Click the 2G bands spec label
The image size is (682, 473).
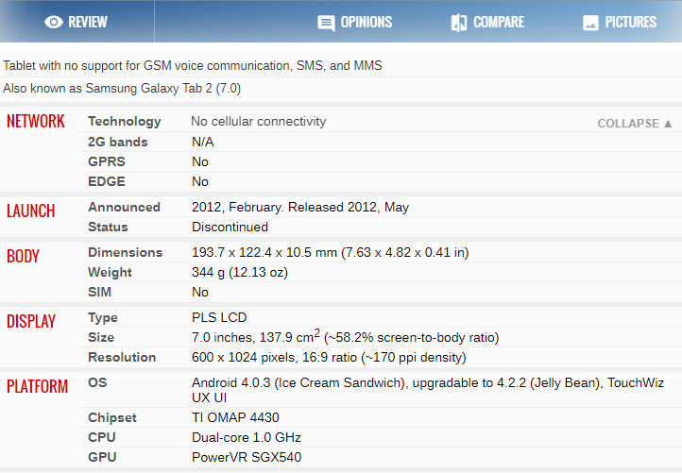click(x=118, y=142)
